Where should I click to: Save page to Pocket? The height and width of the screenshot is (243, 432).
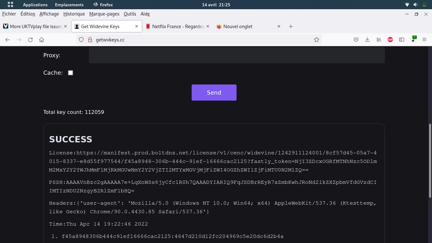pyautogui.click(x=356, y=40)
